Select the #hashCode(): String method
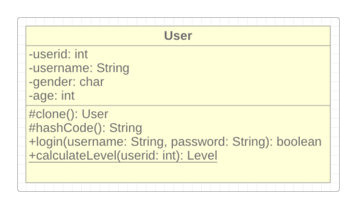Screen dimensions: 357x209 click(85, 128)
